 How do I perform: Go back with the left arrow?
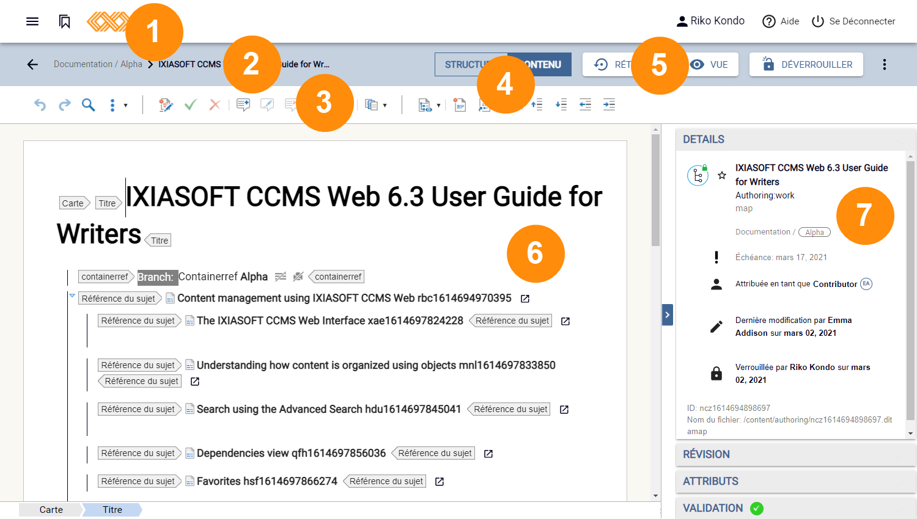click(32, 64)
